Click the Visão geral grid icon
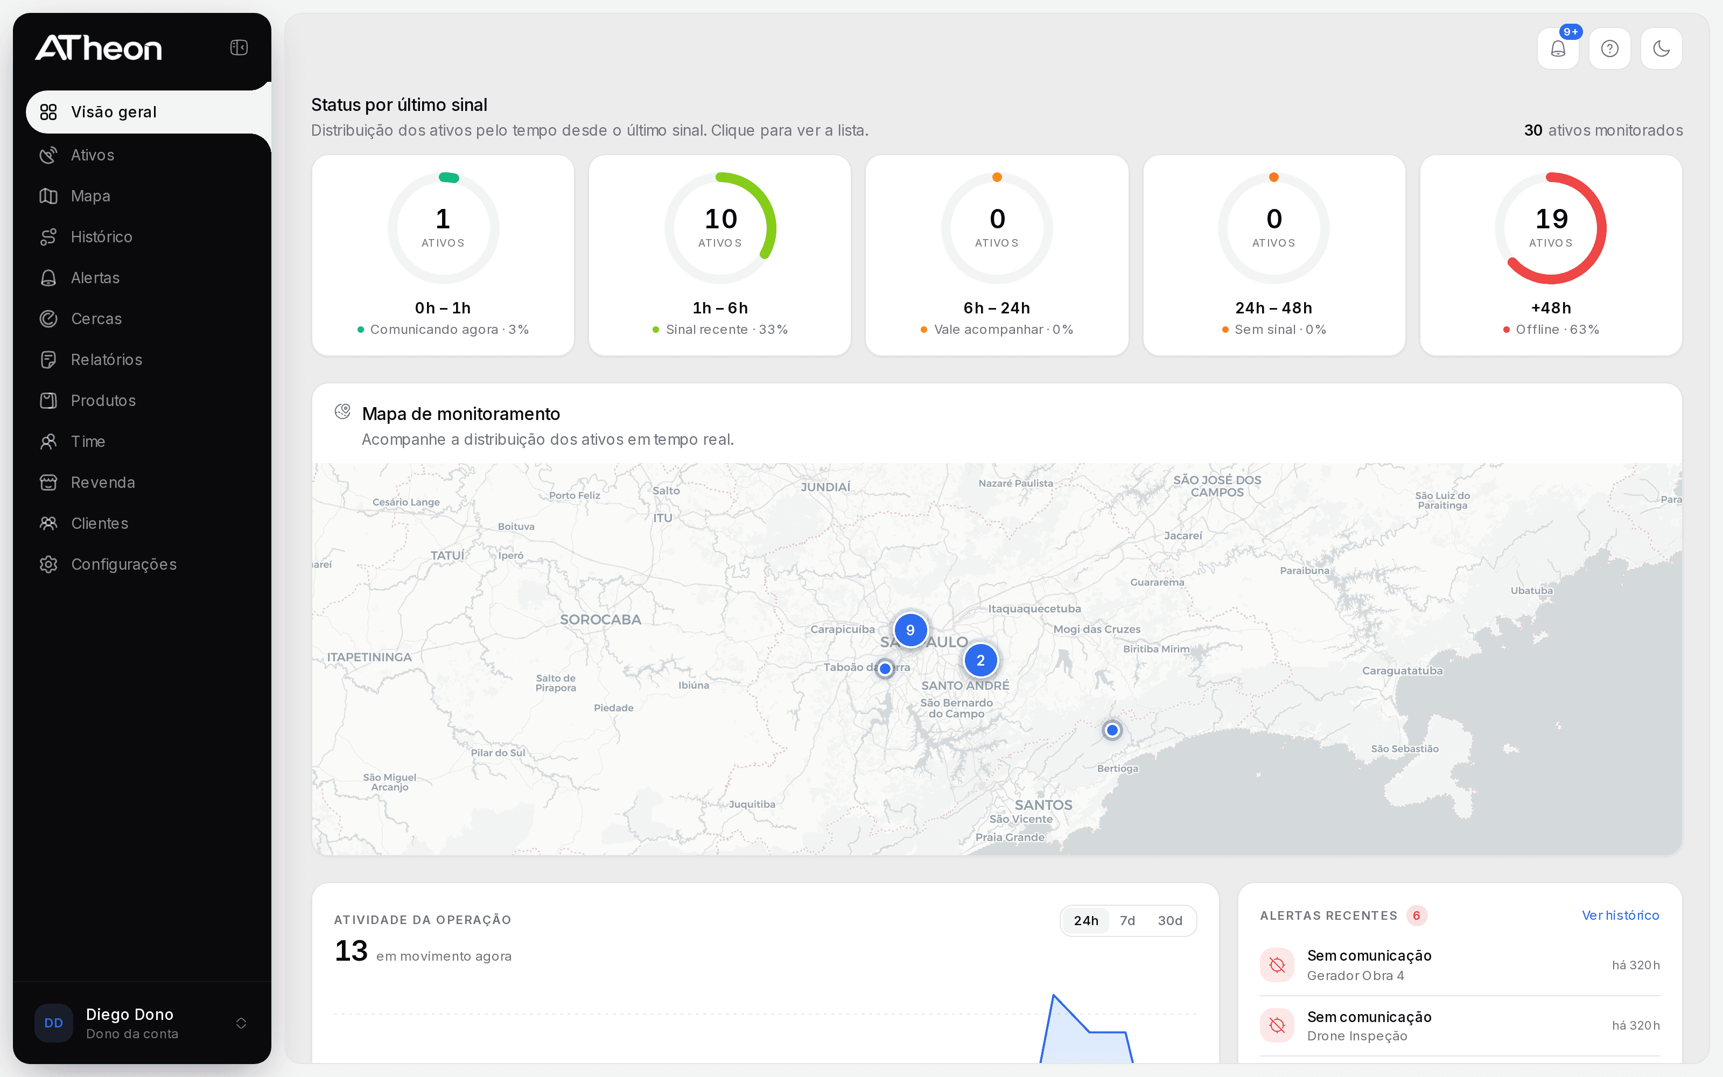1723x1077 pixels. point(48,112)
